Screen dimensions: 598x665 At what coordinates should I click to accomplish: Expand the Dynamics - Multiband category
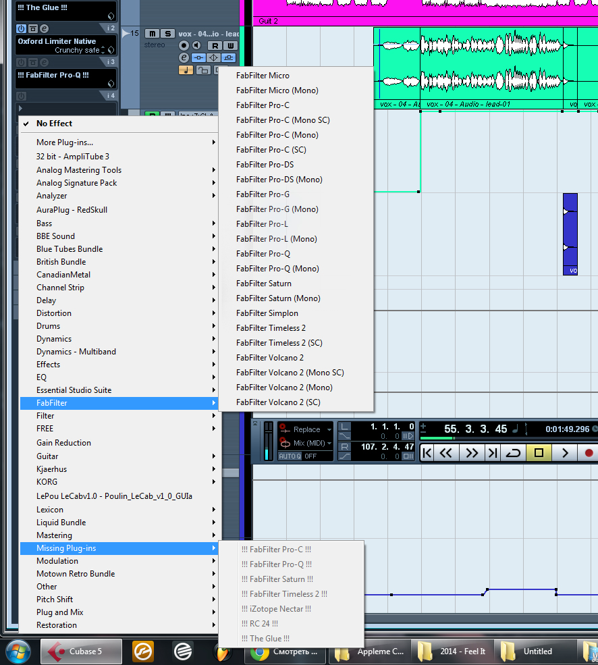click(x=119, y=352)
